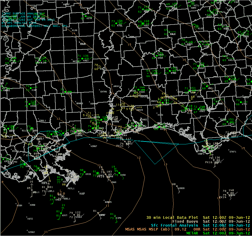
Task: Pick the 42039 buoy label
Action: point(181,188)
